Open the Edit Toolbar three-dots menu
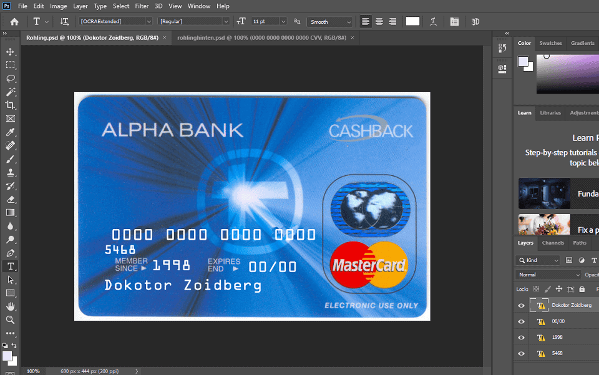 tap(11, 333)
